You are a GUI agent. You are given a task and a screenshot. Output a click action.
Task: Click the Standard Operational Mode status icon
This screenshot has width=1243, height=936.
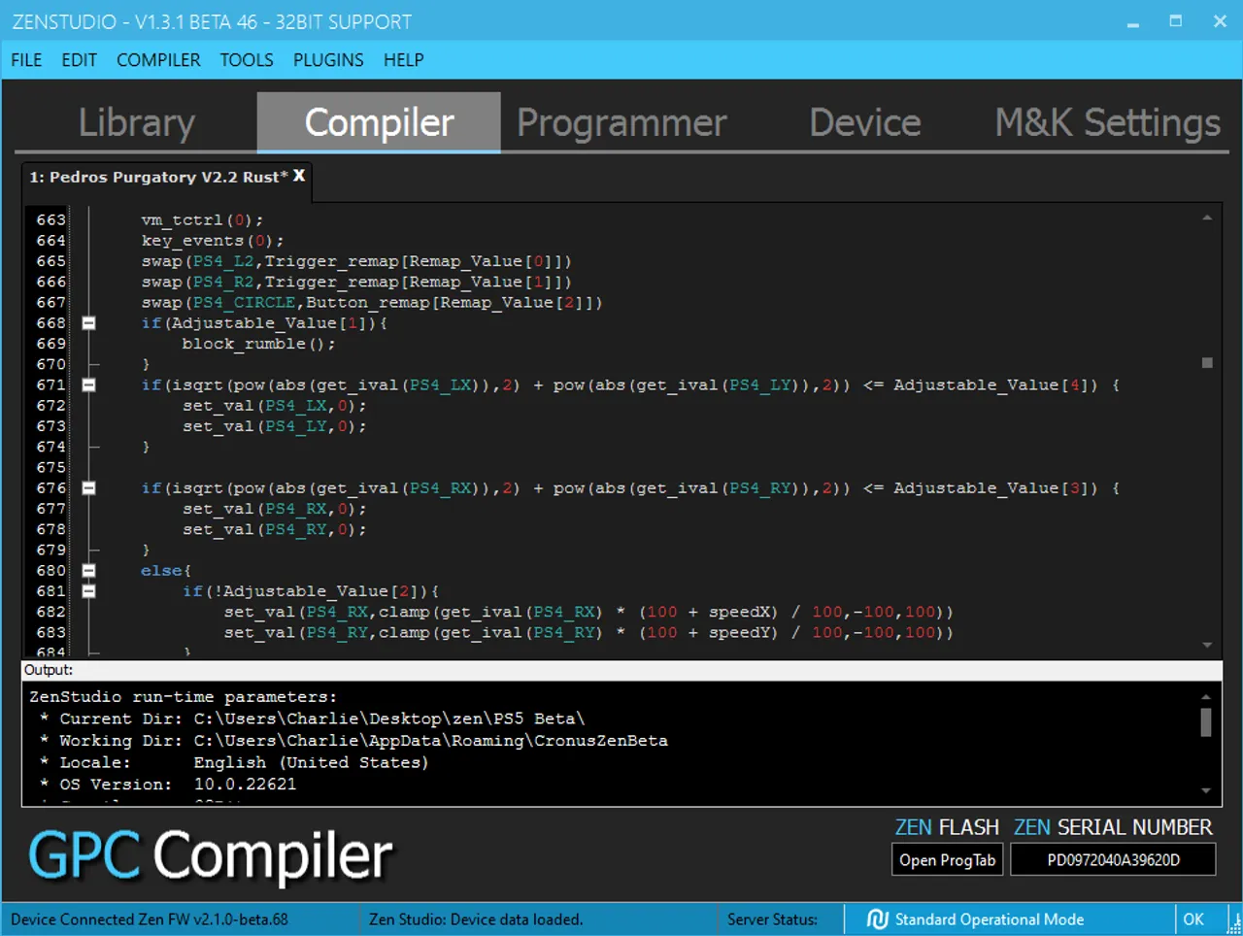click(877, 919)
